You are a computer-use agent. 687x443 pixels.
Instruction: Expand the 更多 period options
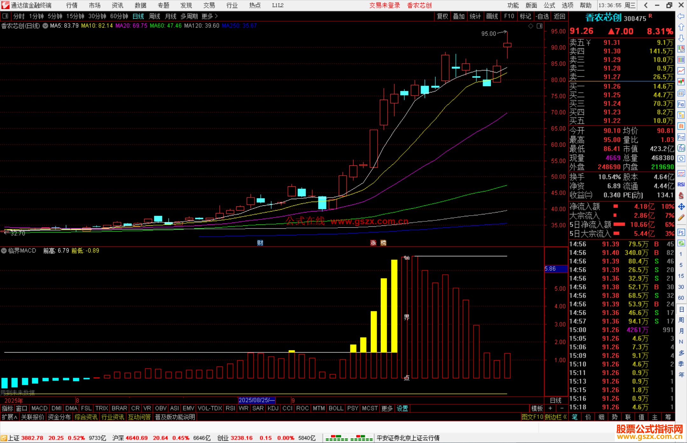(209, 16)
